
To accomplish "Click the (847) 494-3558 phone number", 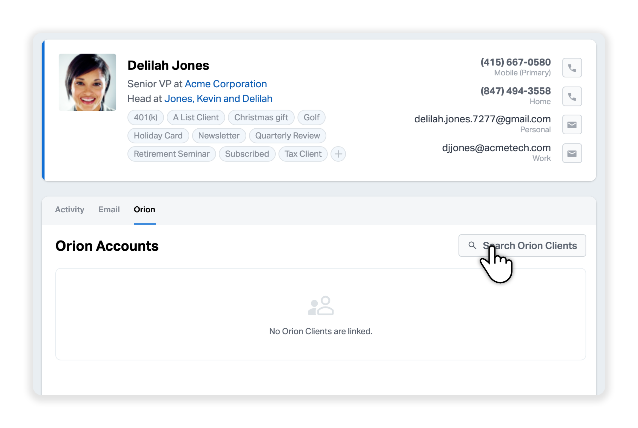I will [x=515, y=91].
